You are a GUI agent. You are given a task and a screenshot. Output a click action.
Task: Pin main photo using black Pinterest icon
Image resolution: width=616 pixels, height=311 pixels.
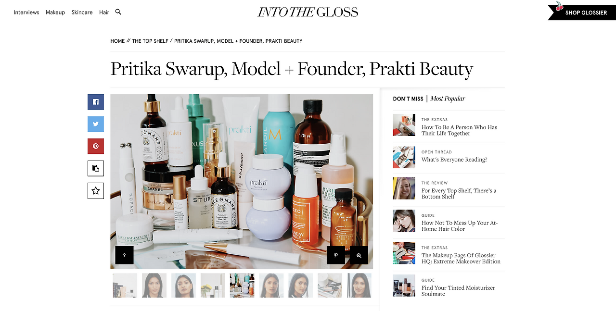pos(336,255)
